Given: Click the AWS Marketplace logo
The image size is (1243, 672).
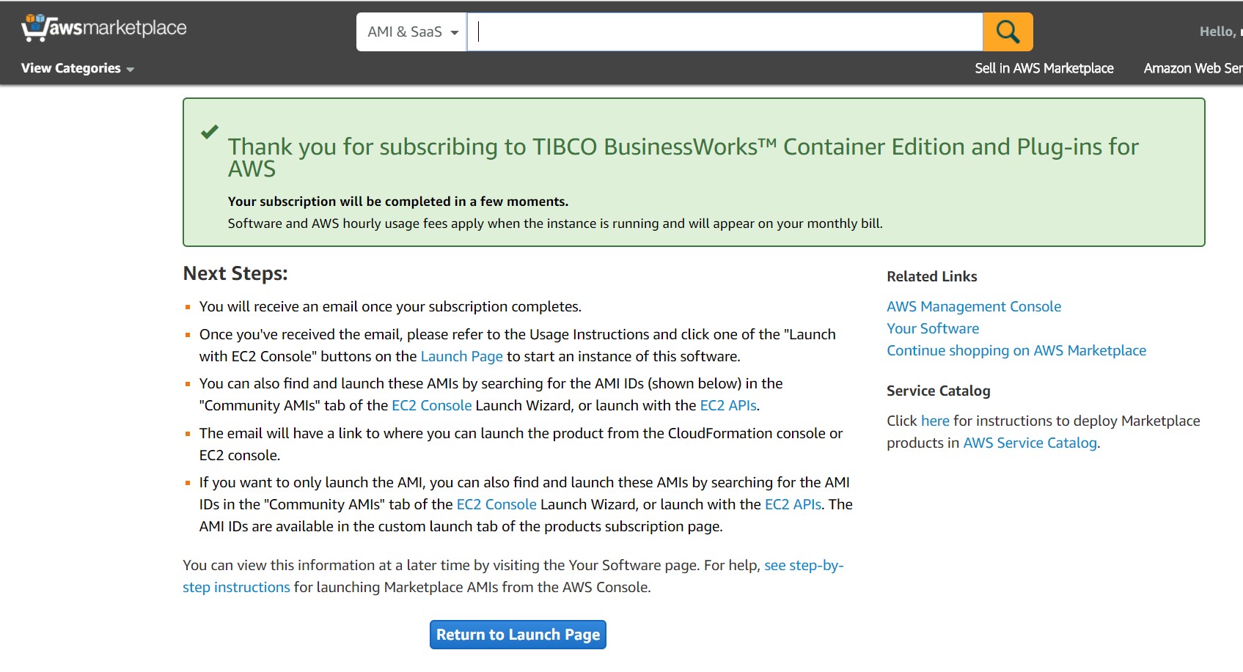Looking at the screenshot, I should click(104, 29).
